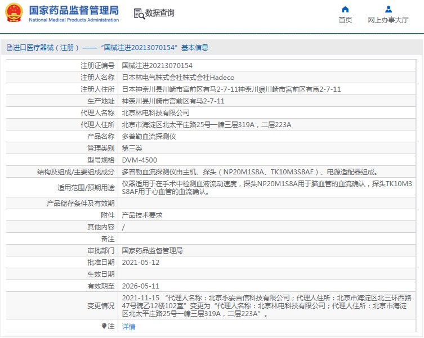This screenshot has width=424, height=338.
Task: Select attachment value 产品技术要求
Action: point(142,215)
